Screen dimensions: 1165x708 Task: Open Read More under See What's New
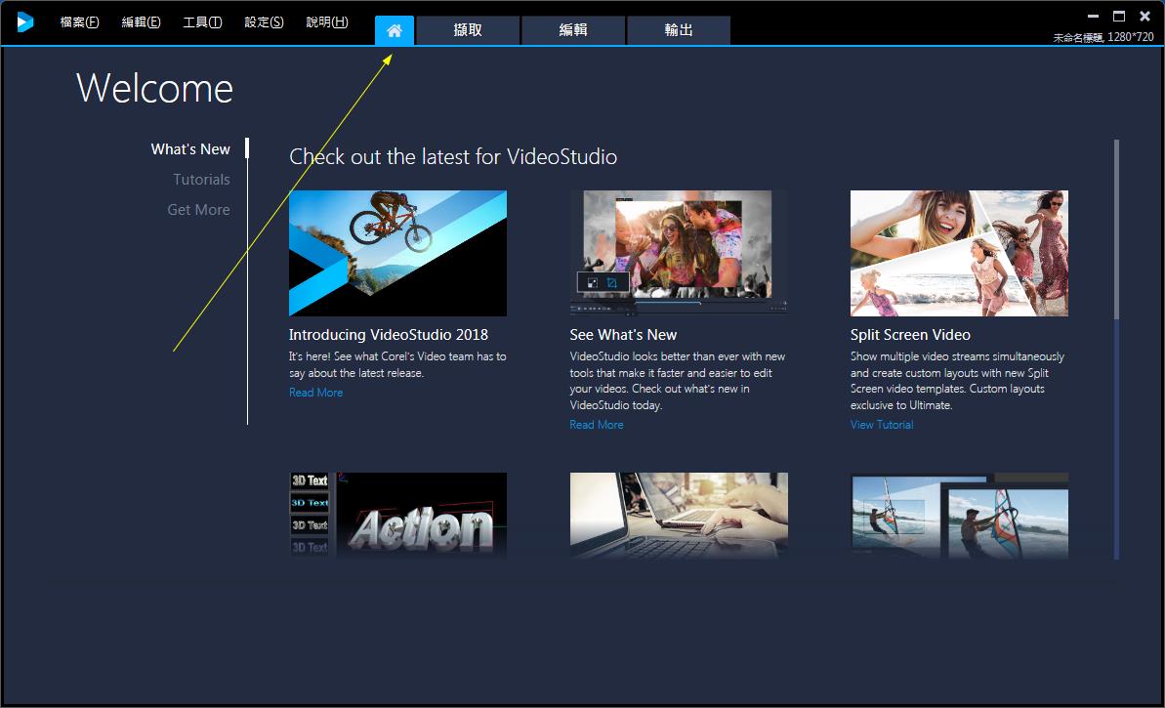(597, 425)
